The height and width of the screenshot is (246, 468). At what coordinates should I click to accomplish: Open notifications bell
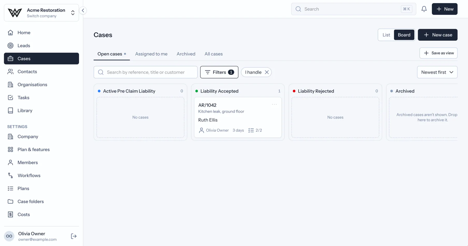pos(424,9)
